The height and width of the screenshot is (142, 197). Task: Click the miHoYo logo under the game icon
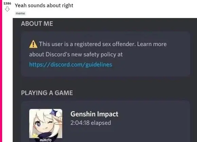46,140
